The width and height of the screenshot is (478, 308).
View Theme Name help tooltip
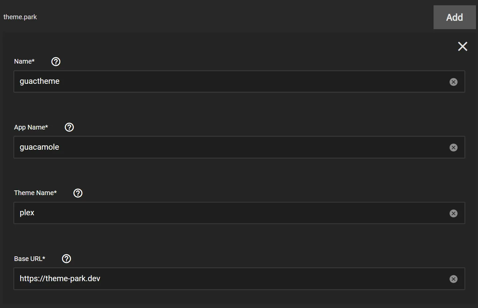click(78, 193)
